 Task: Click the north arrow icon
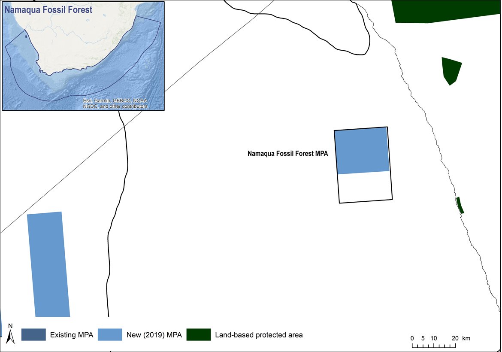[x=10, y=334]
